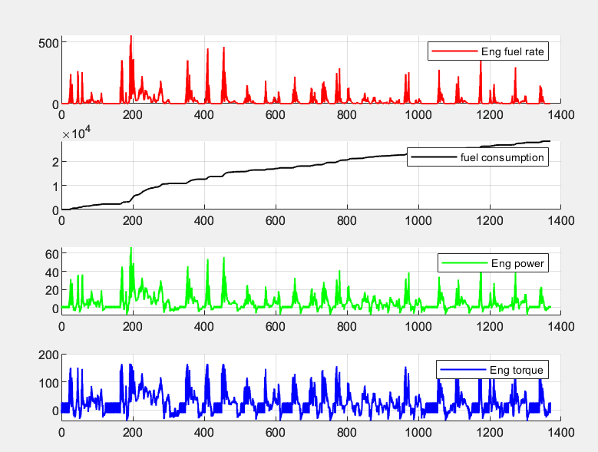Click the Eng power legend label
Screen dimensions: 598x452
click(x=517, y=263)
